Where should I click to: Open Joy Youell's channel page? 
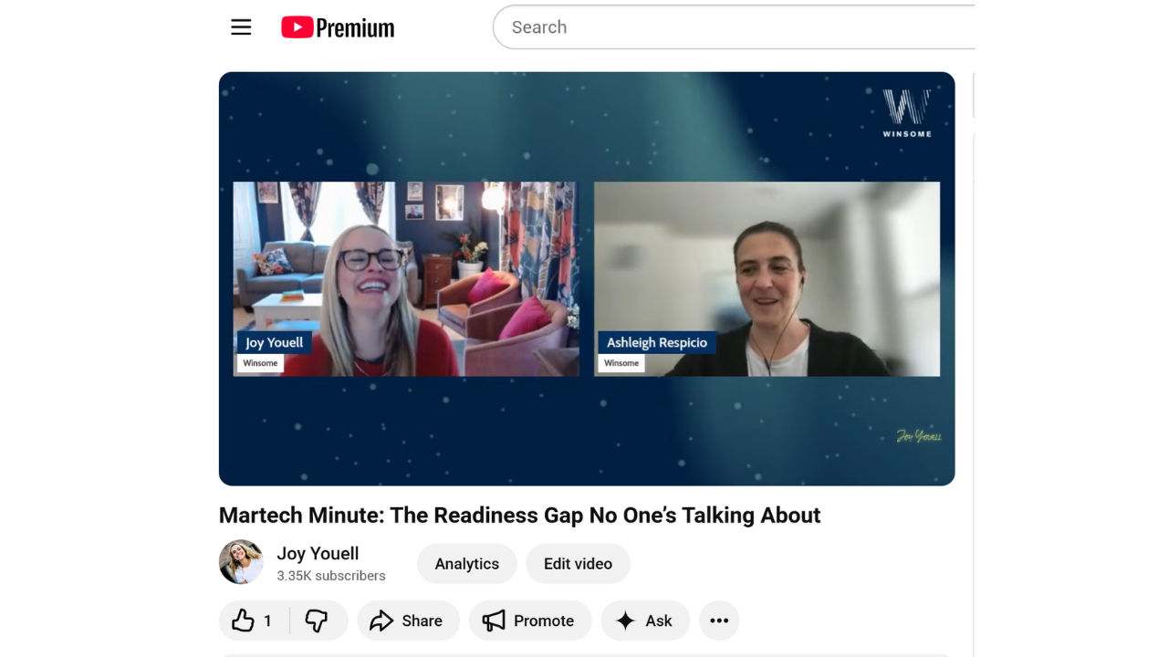[x=318, y=553]
